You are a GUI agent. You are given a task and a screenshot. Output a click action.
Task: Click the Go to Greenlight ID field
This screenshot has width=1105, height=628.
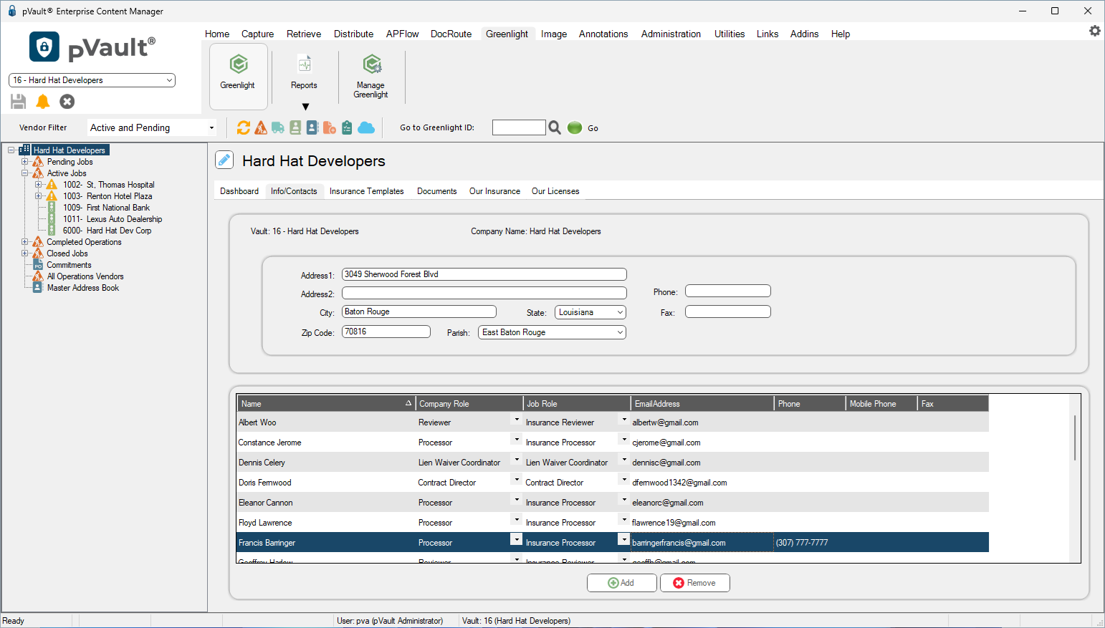[519, 127]
